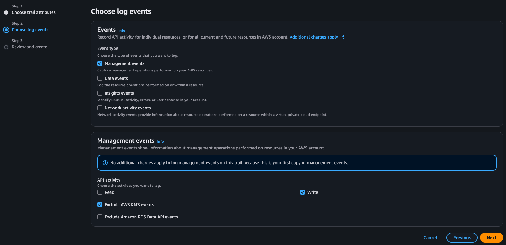Open Info link next to Events heading
Viewport: 506px width, 245px height.
[x=122, y=31]
